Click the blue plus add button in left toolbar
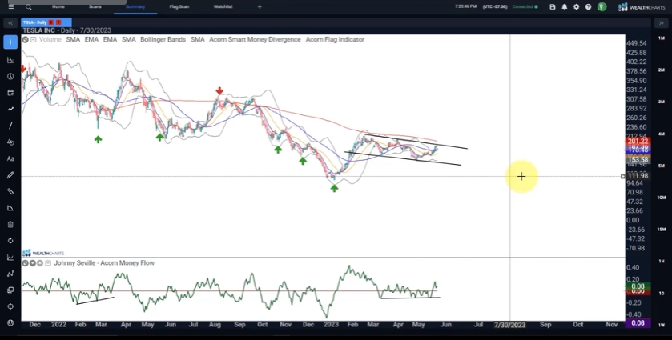The height and width of the screenshot is (340, 672). (10, 42)
